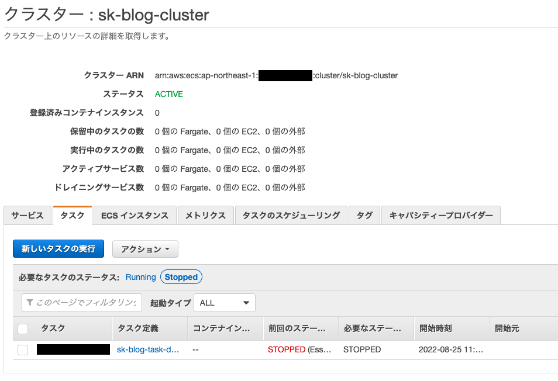Open the 起動タイプ dropdown arrow
The image size is (558, 381).
pyautogui.click(x=246, y=302)
